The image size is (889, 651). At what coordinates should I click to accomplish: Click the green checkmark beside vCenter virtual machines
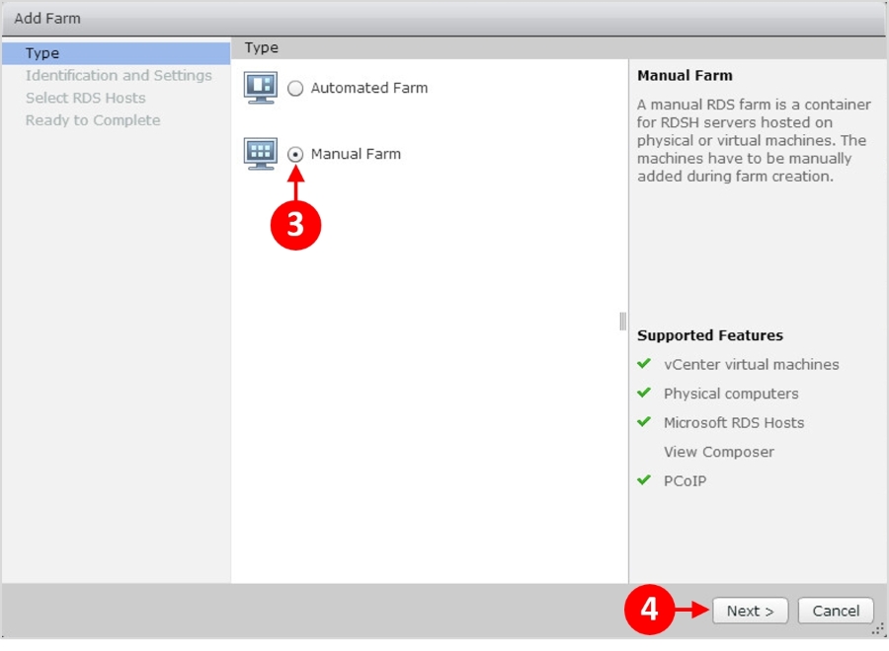(x=643, y=363)
